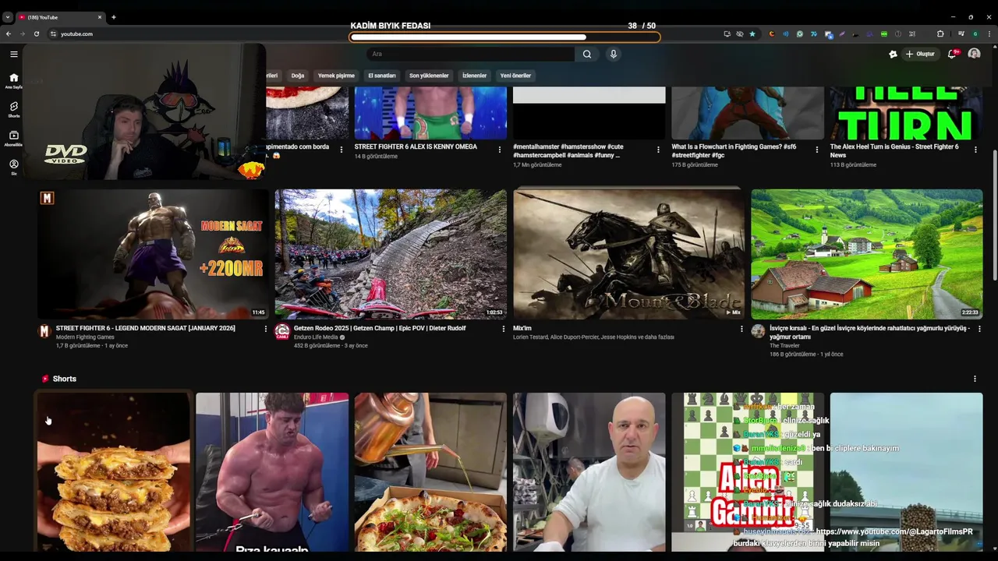Reload the page with the refresh icon

coord(36,34)
